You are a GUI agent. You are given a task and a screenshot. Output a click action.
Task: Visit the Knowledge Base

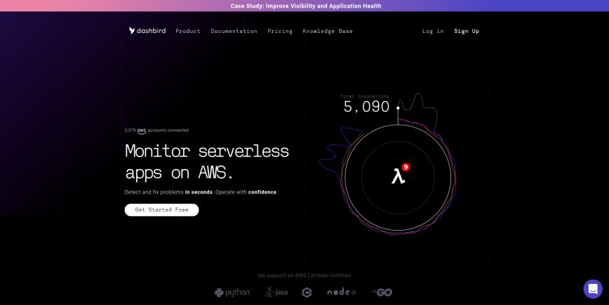(328, 31)
